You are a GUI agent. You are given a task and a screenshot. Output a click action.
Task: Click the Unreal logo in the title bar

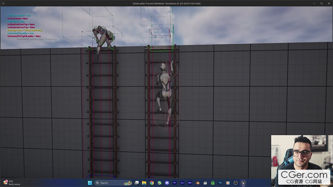[x=3, y=3]
